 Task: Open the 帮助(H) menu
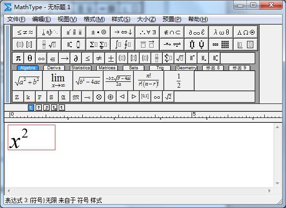[198, 19]
